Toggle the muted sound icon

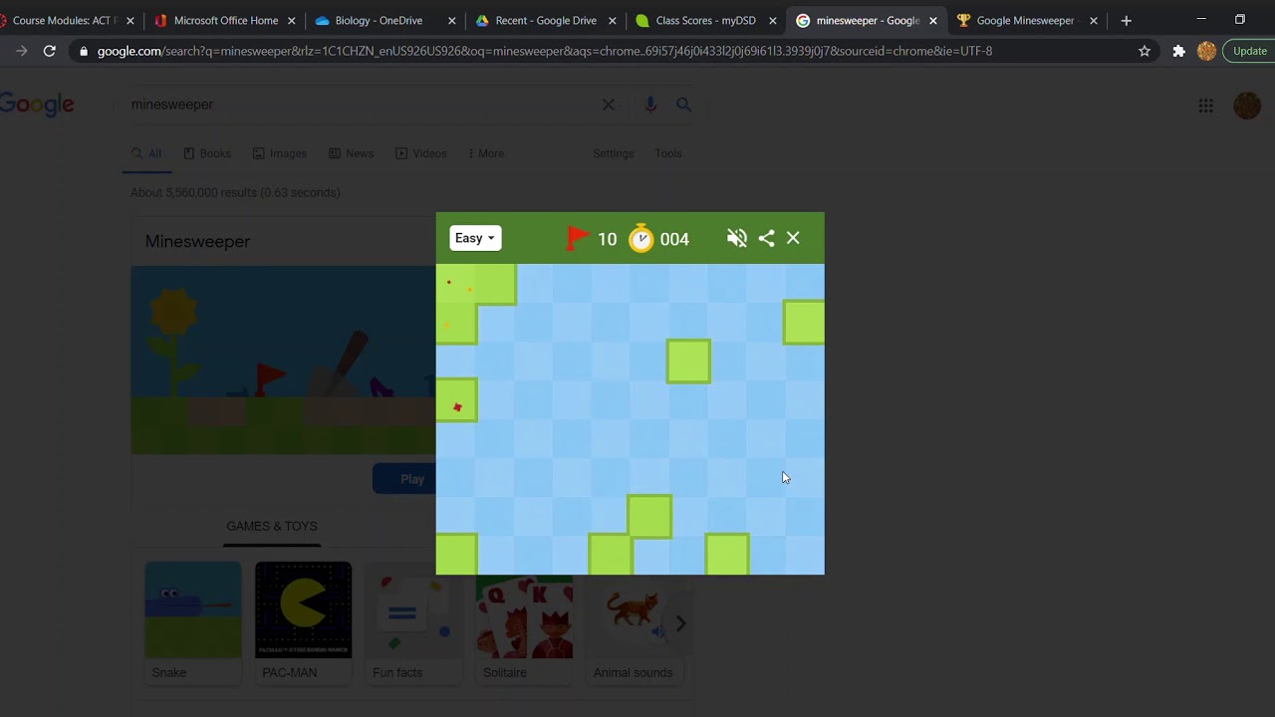click(737, 238)
